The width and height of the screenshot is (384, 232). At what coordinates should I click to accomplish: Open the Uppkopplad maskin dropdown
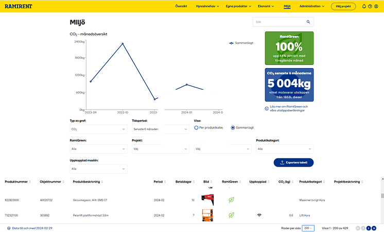[x=98, y=169]
